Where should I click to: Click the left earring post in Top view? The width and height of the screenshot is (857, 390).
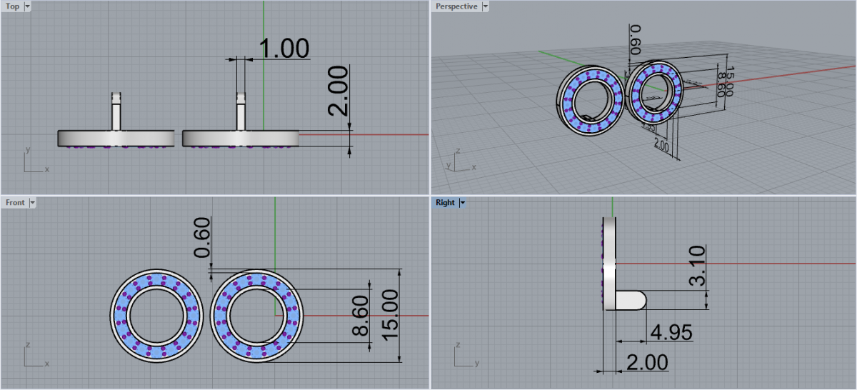tap(116, 111)
